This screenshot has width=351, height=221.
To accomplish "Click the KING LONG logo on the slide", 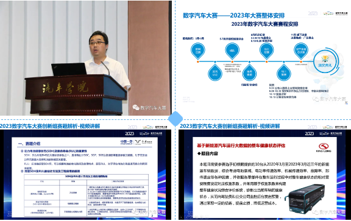I will pos(324,147).
